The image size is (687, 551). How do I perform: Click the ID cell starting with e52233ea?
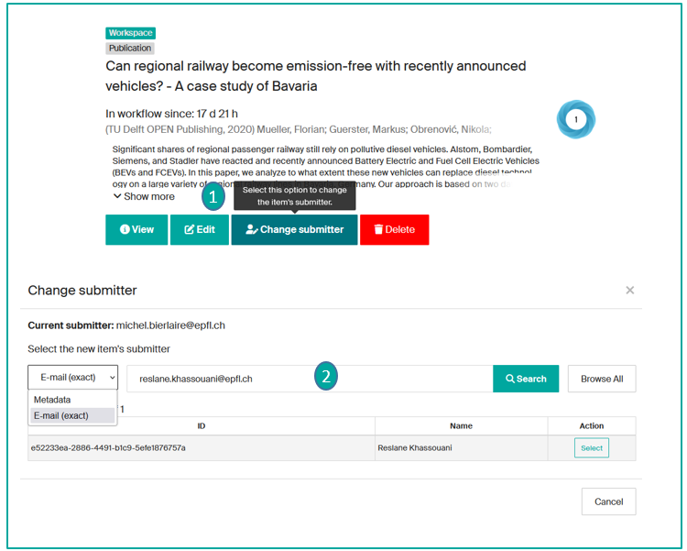point(108,448)
